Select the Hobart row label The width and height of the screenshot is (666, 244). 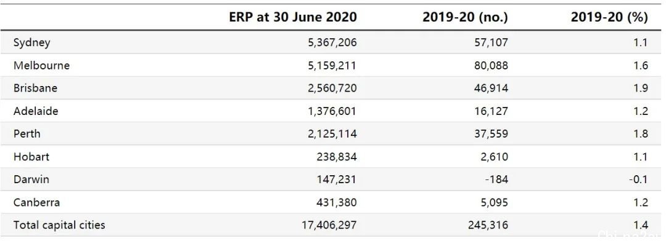[31, 157]
